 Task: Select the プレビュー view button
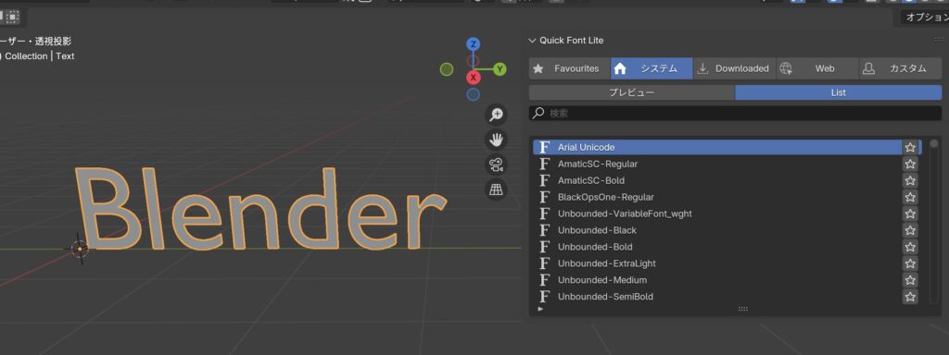pos(631,93)
